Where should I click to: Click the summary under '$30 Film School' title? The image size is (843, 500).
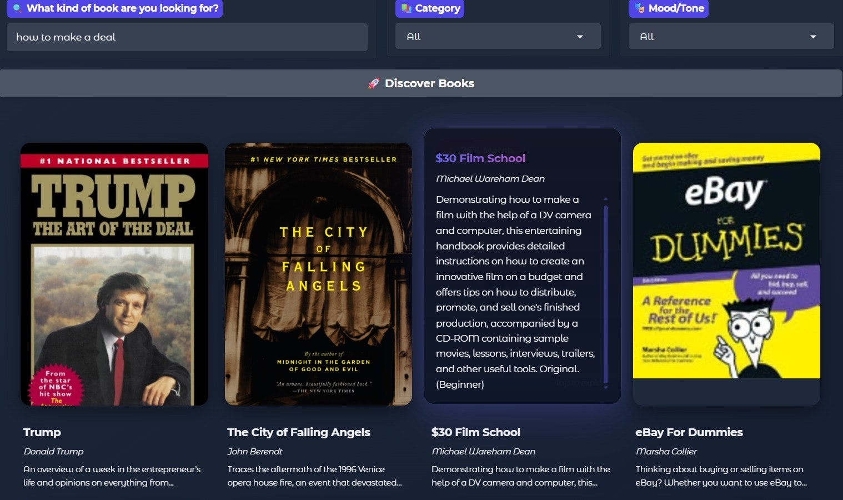coord(521,476)
